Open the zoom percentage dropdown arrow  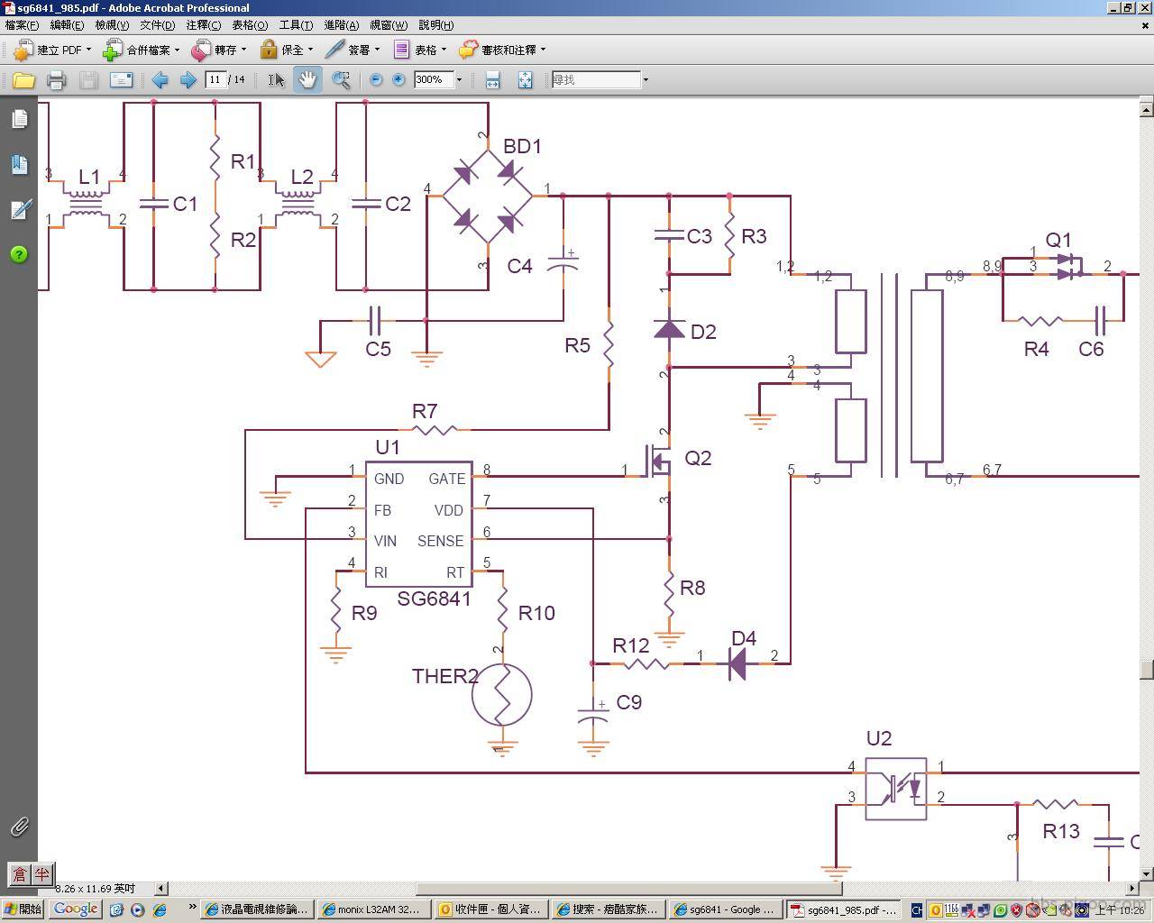click(459, 79)
